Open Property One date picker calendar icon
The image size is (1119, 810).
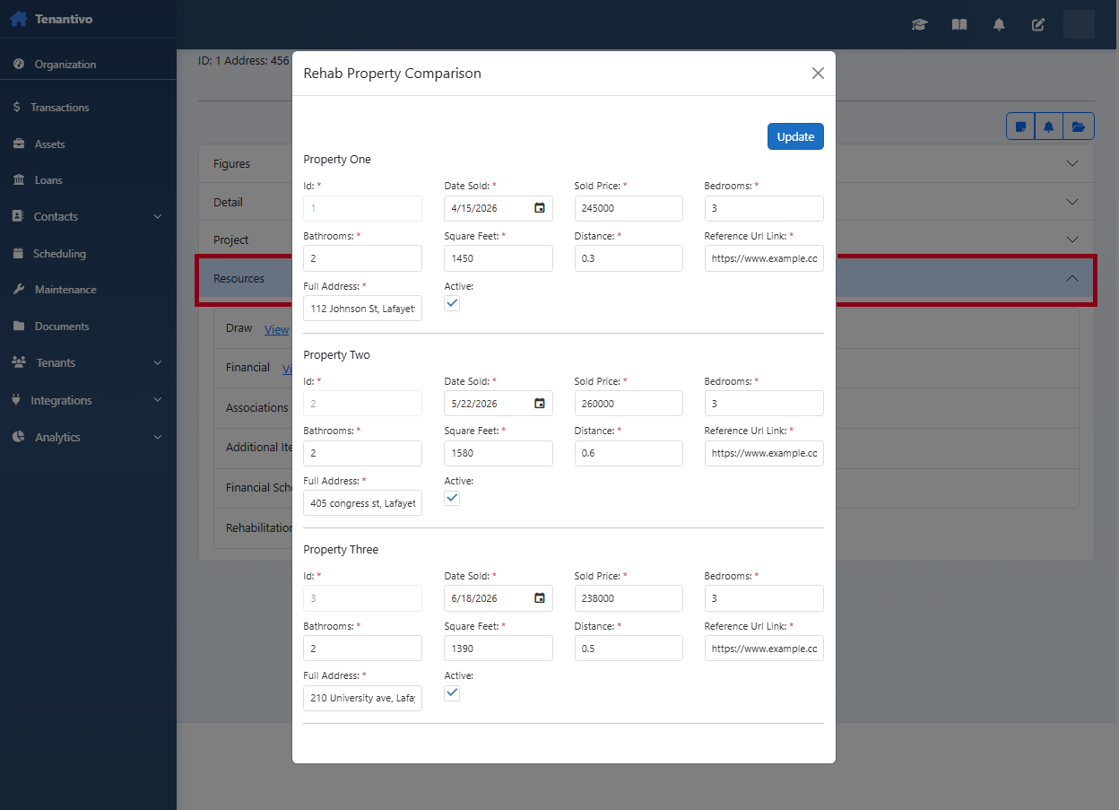[540, 208]
